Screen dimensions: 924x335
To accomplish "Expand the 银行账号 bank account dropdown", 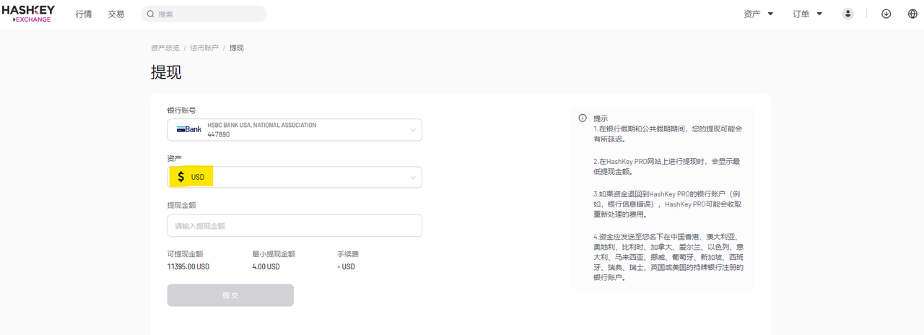I will tap(295, 130).
